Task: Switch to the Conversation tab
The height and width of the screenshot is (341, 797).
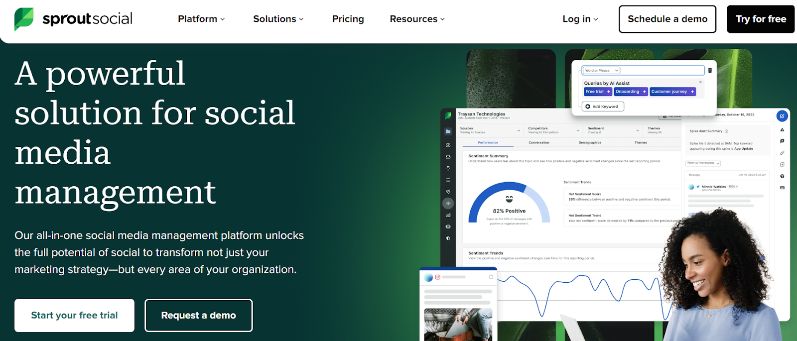Action: (539, 143)
